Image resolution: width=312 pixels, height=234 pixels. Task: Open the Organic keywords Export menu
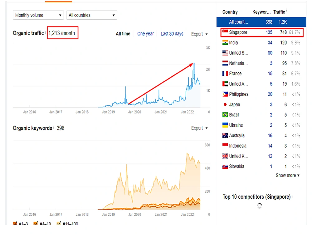(199, 128)
